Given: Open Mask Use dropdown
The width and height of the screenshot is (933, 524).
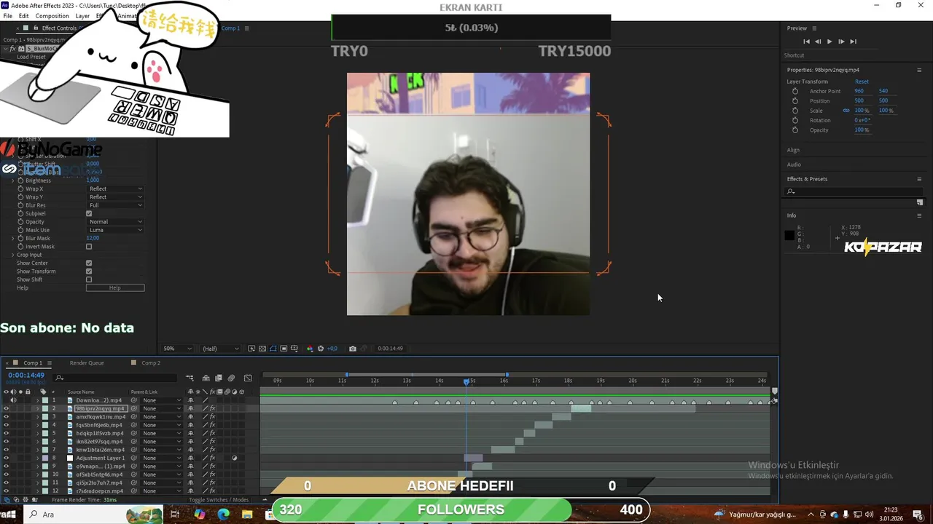Looking at the screenshot, I should tap(115, 230).
